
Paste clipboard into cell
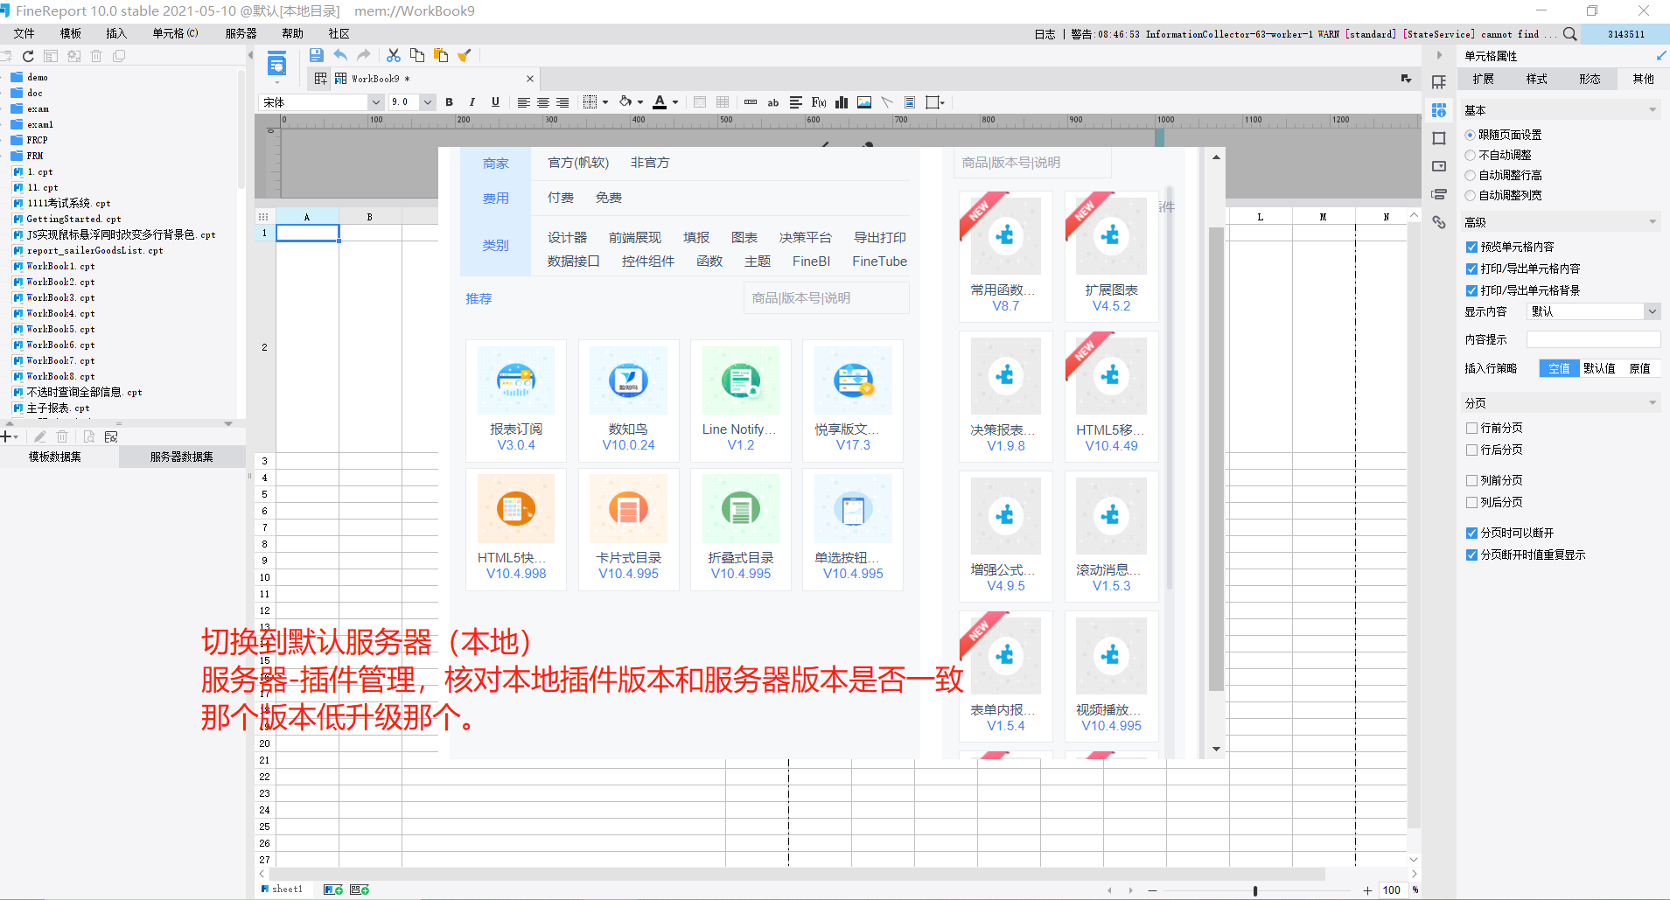point(441,55)
